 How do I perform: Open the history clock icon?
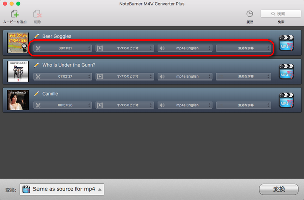(x=250, y=14)
